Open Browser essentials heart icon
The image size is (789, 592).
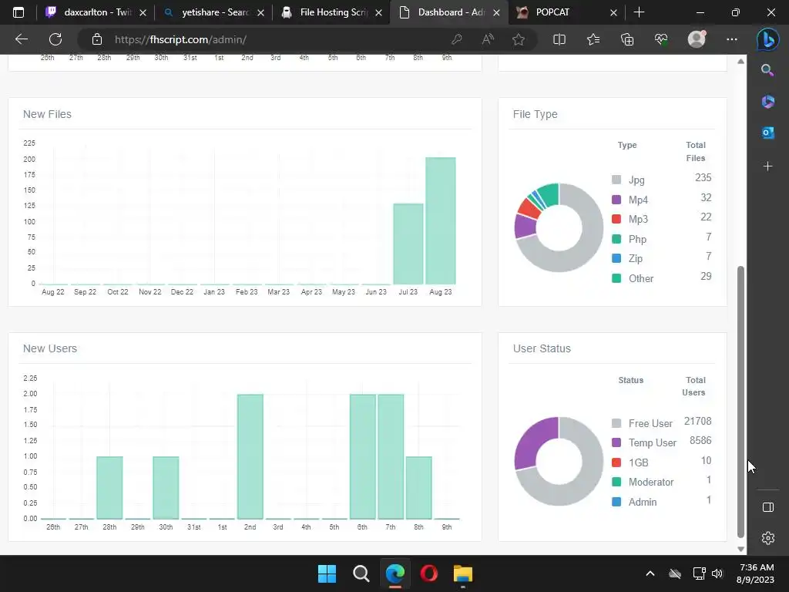tap(661, 39)
